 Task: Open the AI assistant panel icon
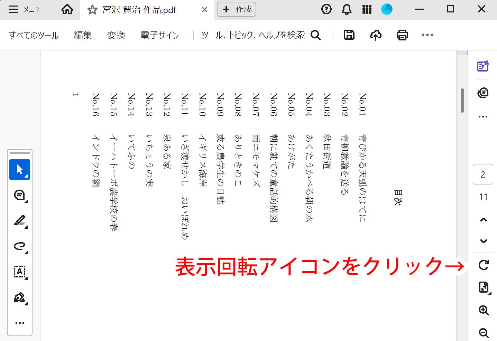[483, 66]
